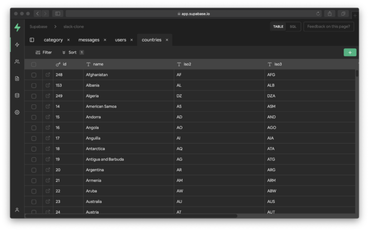Expand the Antarctica row with its open icon
This screenshot has width=369, height=231.
click(48, 149)
